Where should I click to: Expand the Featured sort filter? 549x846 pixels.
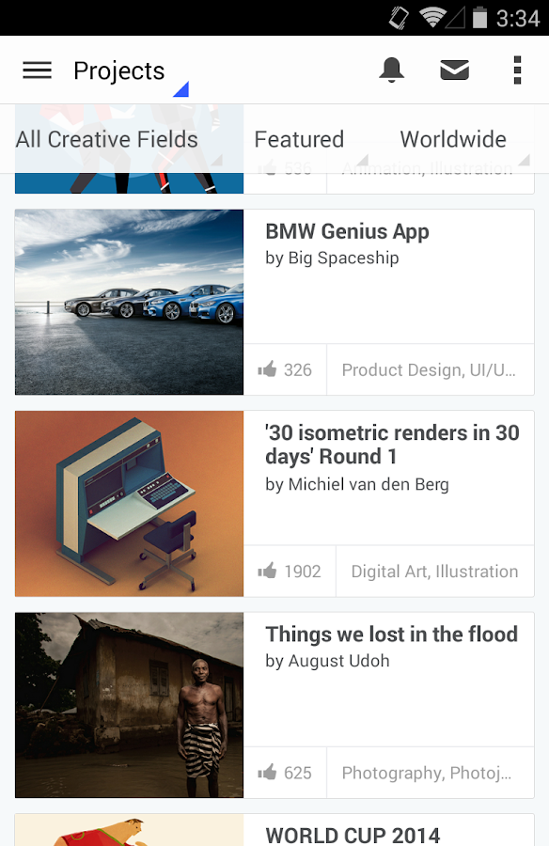tap(299, 139)
